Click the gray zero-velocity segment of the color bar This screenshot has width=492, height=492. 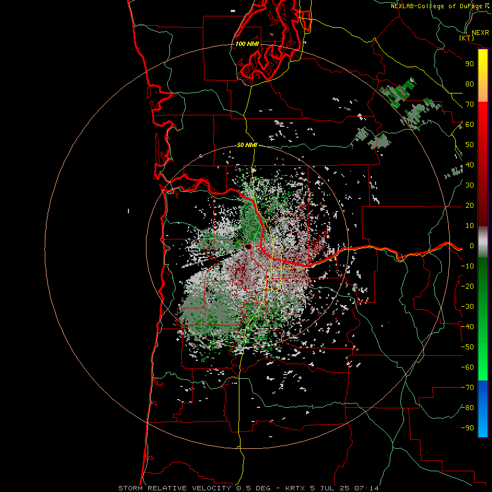(x=483, y=242)
